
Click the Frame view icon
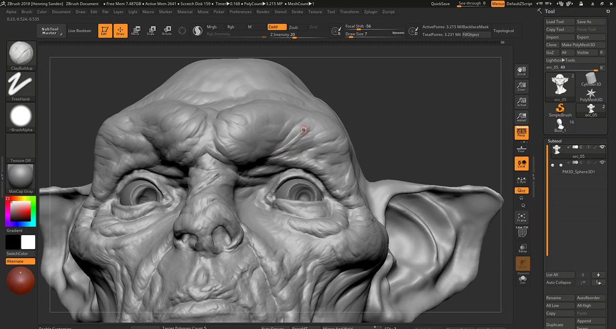[522, 217]
